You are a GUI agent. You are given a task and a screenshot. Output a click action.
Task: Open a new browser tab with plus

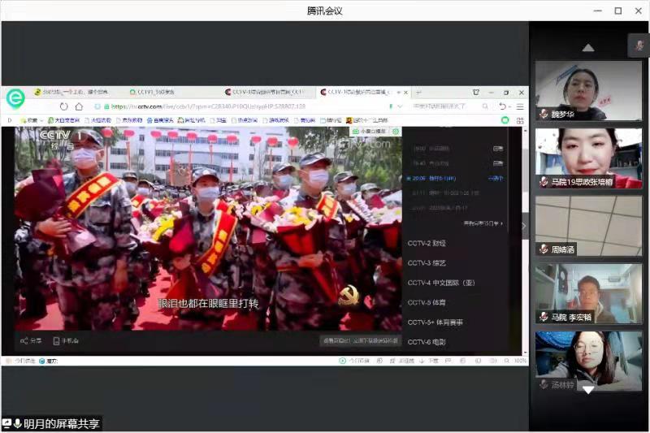pyautogui.click(x=418, y=93)
